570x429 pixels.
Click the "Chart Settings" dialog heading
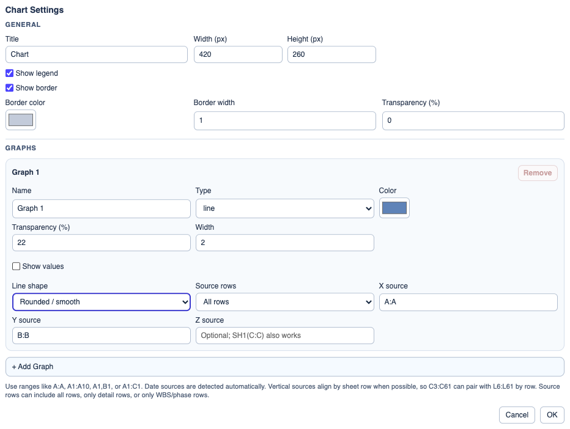point(34,10)
